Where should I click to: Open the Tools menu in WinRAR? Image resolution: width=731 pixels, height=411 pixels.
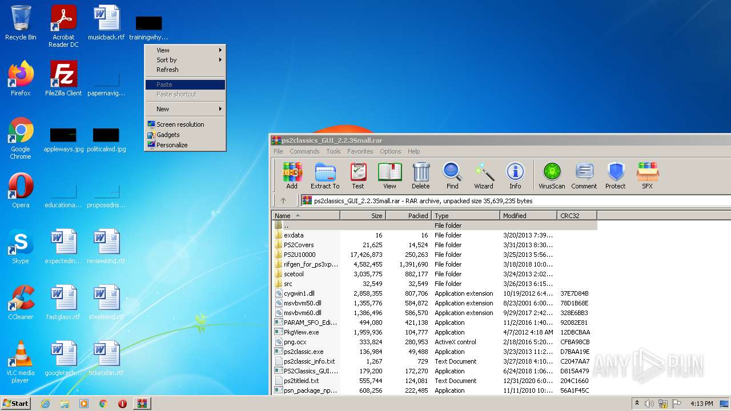tap(334, 151)
